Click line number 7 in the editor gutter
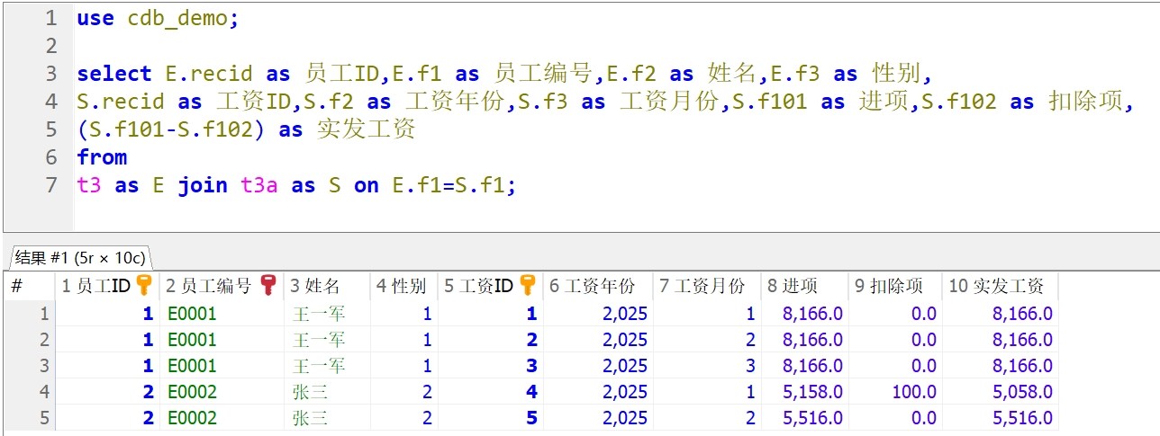Viewport: 1160px width, 436px height. [x=50, y=185]
